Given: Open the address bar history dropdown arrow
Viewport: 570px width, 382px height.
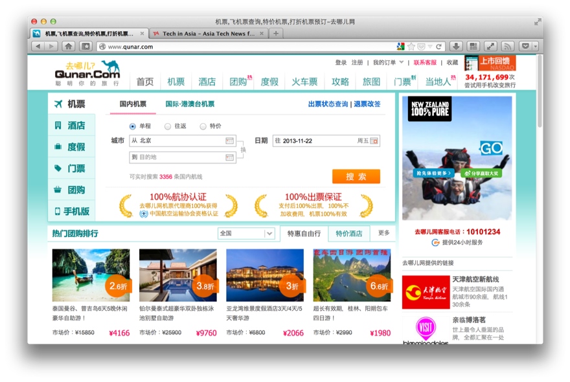Looking at the screenshot, I should click(x=430, y=47).
